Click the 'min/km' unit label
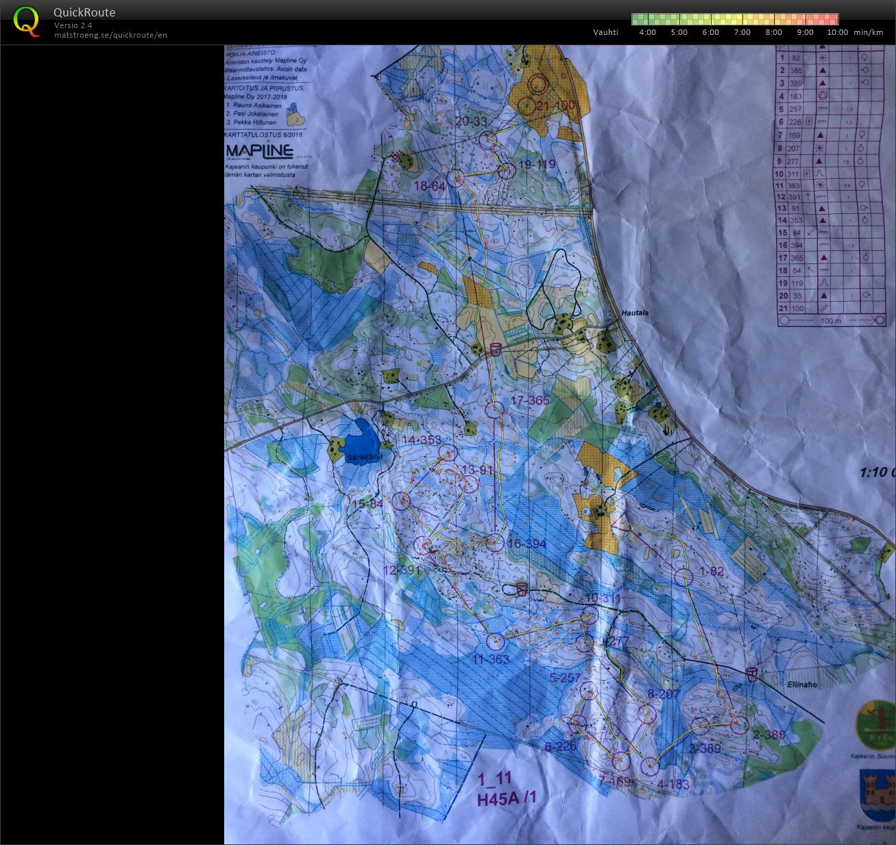This screenshot has width=896, height=845. 868,32
